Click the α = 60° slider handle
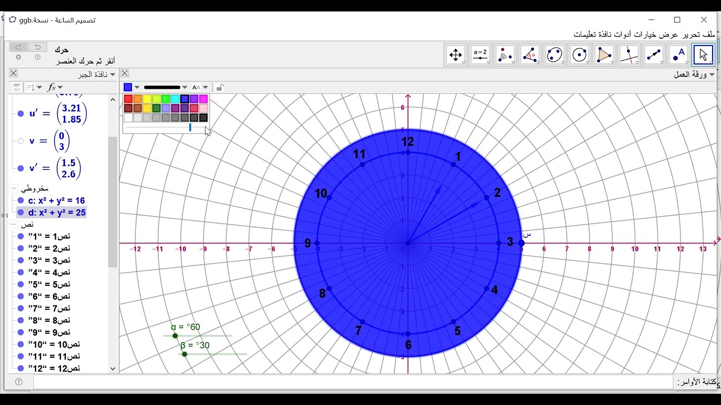Image resolution: width=721 pixels, height=405 pixels. pyautogui.click(x=175, y=336)
